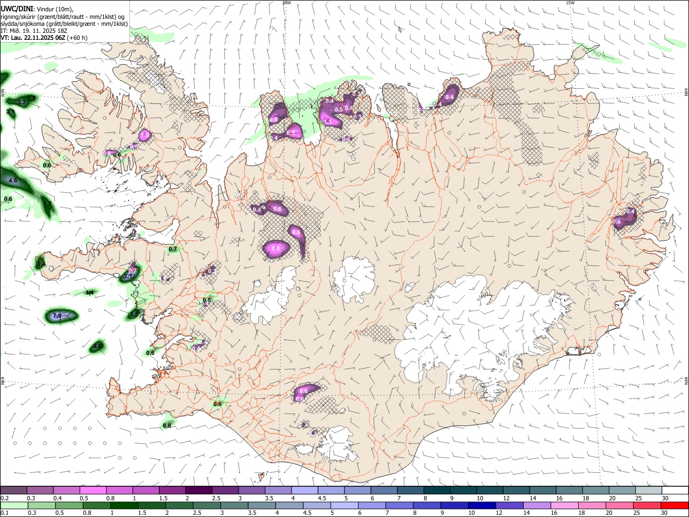Image resolution: width=689 pixels, height=517 pixels.
Task: Click the bright magenta snow swatch at 0.5
Action: pos(93,490)
